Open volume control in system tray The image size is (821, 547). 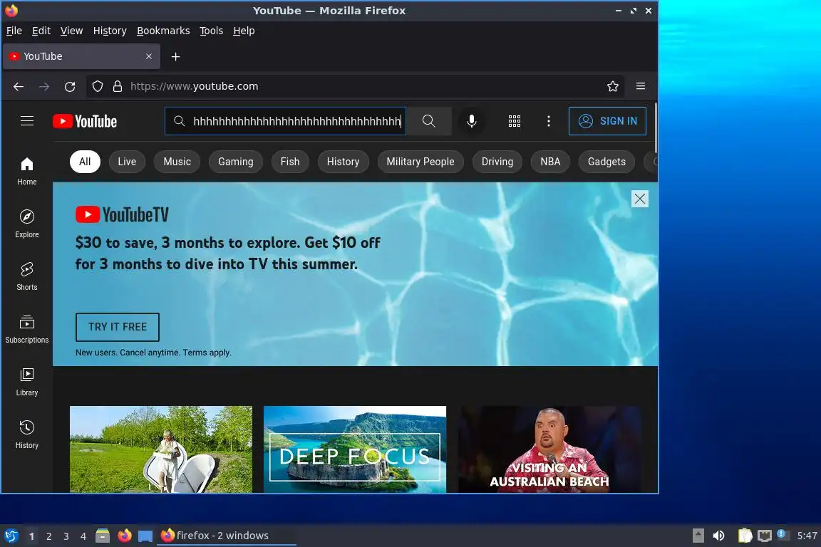[719, 536]
